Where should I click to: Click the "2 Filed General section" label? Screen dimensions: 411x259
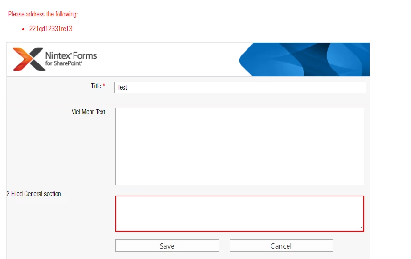33,194
